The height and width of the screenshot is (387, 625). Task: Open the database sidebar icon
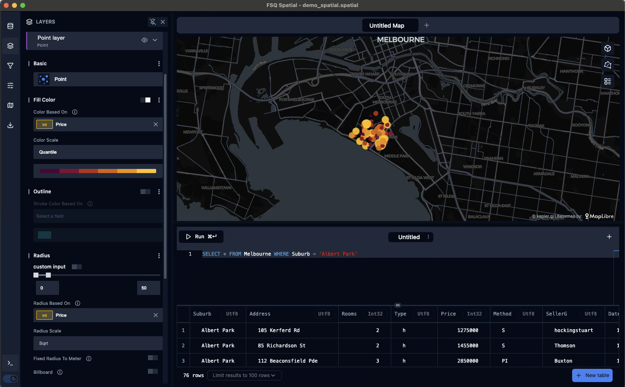[10, 26]
